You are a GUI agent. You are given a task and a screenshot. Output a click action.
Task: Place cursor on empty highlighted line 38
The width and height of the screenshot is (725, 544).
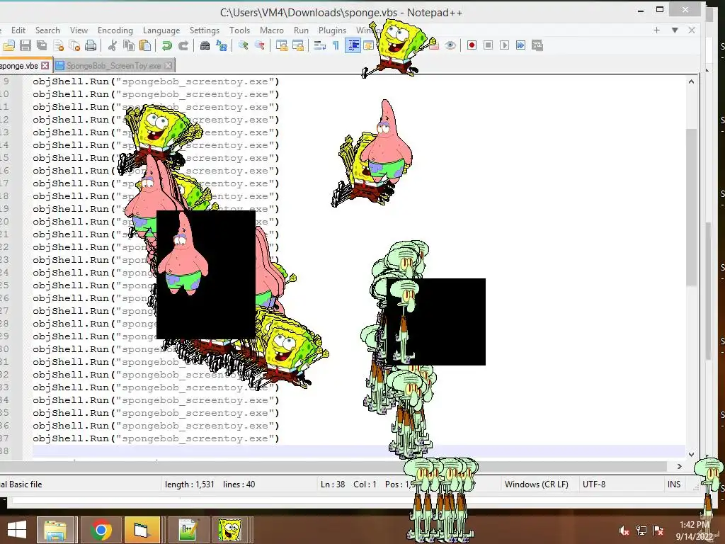[358, 451]
